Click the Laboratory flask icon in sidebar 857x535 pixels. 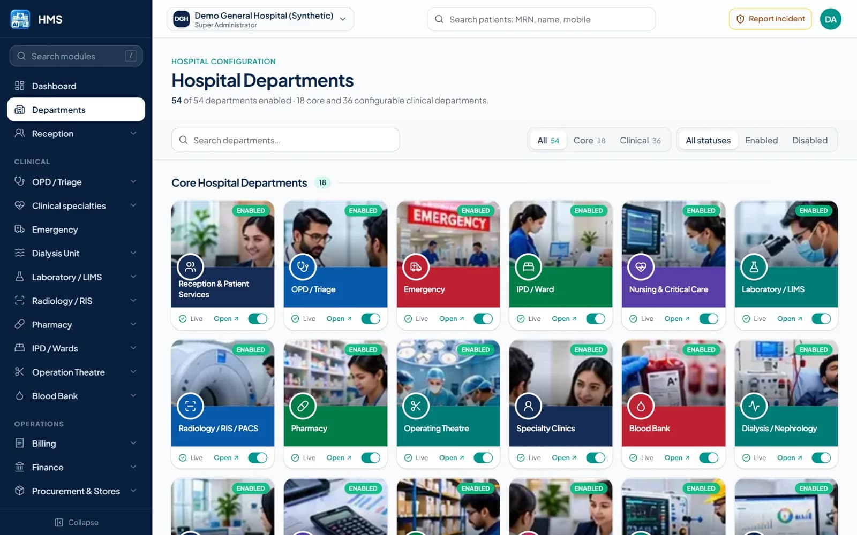point(20,277)
